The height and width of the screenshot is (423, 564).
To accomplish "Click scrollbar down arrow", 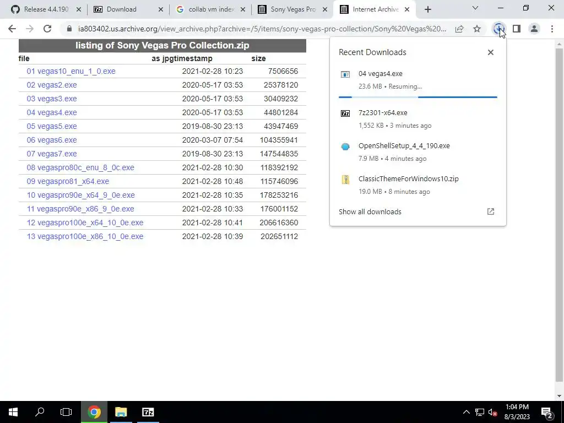I will (x=559, y=396).
